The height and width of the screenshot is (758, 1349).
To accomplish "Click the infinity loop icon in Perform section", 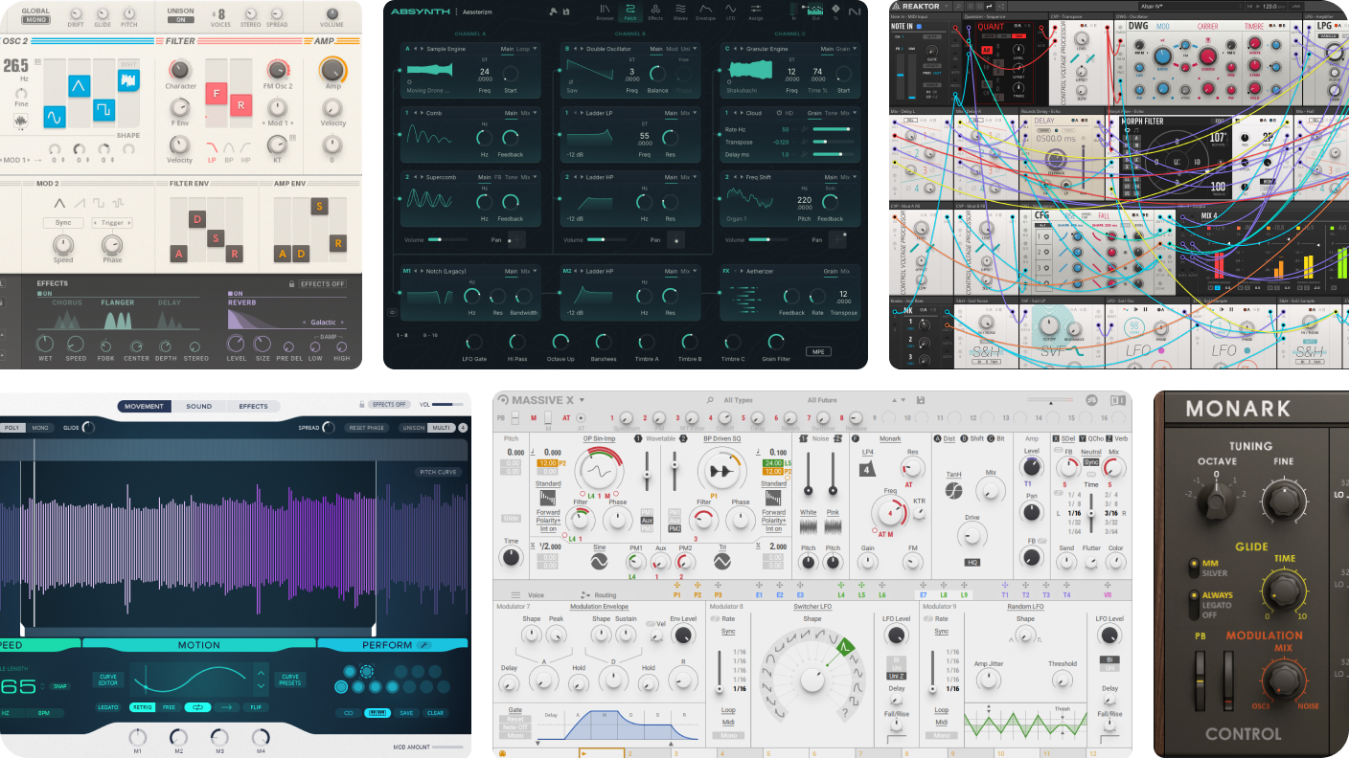I will (x=348, y=712).
